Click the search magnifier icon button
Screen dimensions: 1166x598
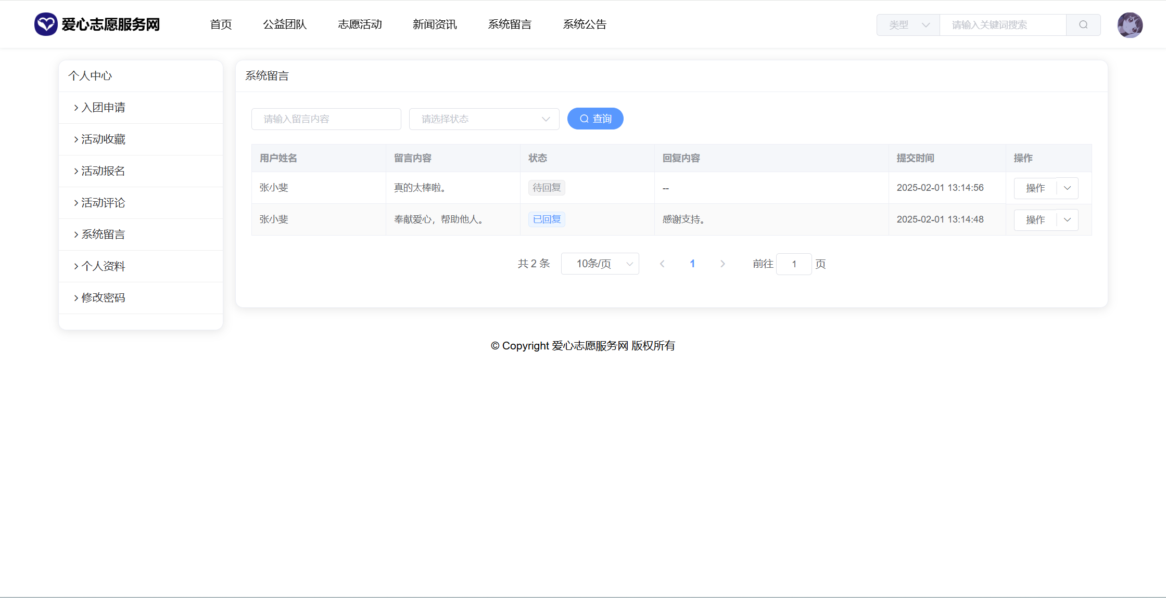coord(1083,25)
